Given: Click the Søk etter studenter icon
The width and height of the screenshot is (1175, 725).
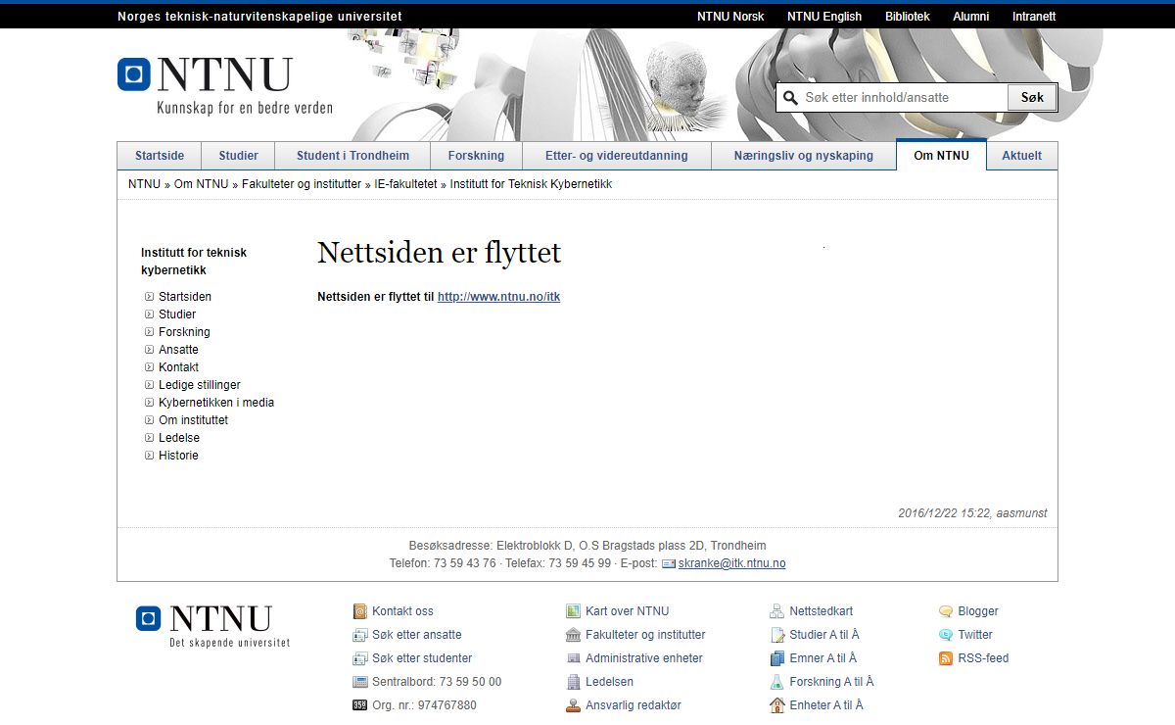Looking at the screenshot, I should [x=359, y=658].
